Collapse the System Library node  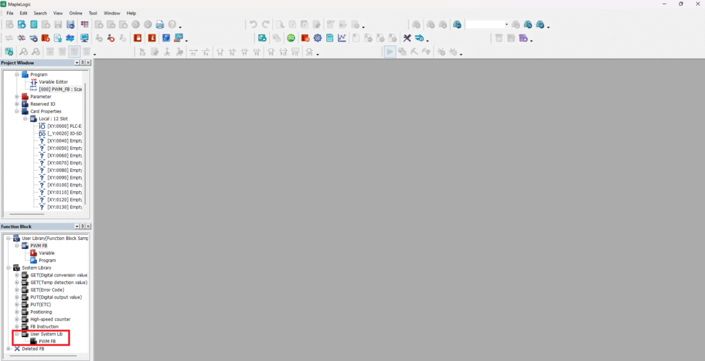[8, 267]
